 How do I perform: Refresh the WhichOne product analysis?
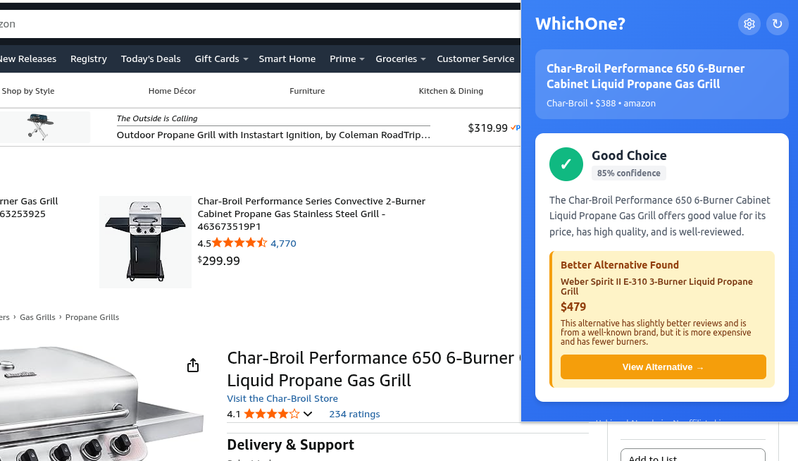pos(778,23)
